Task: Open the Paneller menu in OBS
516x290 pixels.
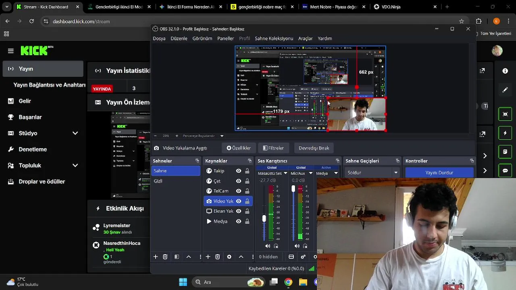Action: tap(226, 38)
